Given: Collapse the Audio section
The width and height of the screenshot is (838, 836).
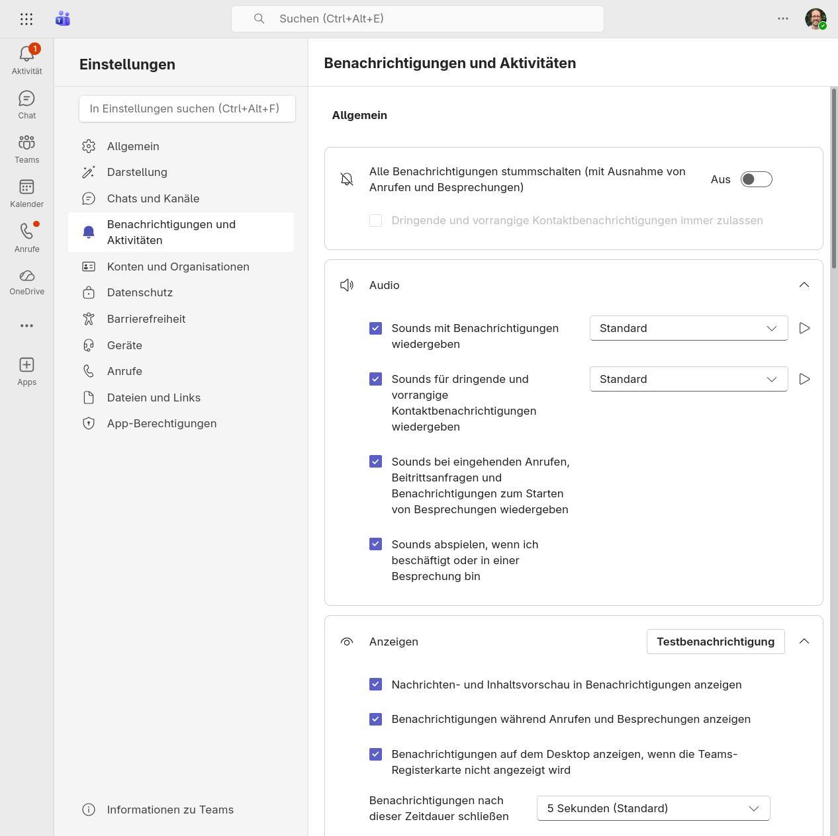Looking at the screenshot, I should (x=804, y=285).
